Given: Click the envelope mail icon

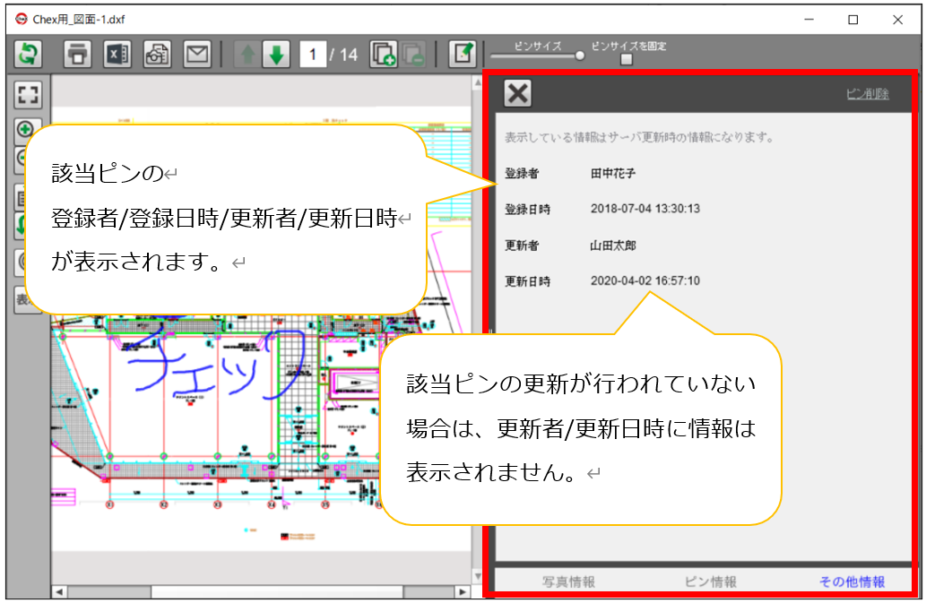Looking at the screenshot, I should tap(197, 54).
